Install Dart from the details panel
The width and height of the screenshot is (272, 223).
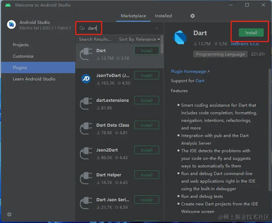point(251,33)
